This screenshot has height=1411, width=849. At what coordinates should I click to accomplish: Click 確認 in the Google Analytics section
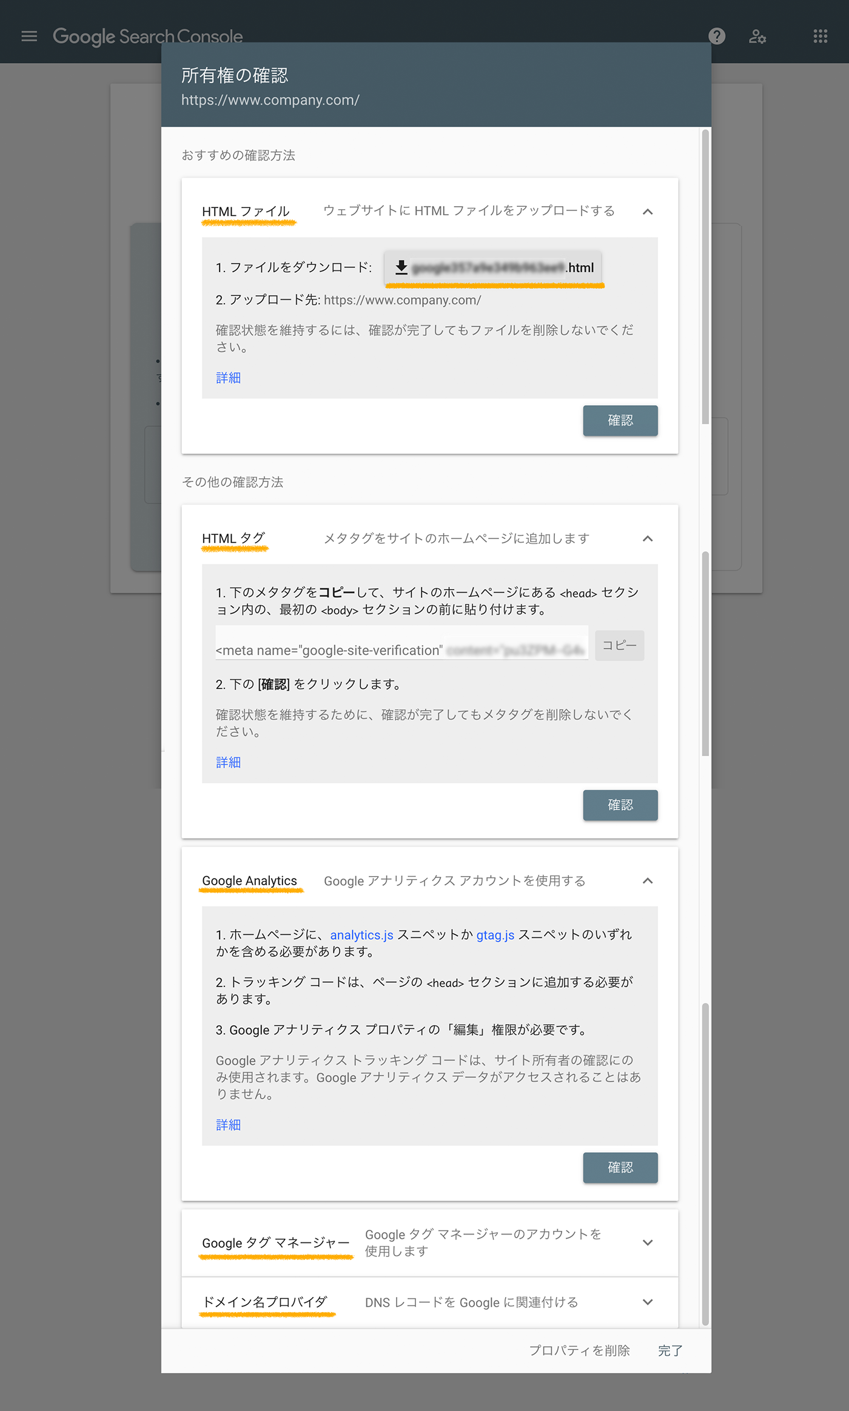[620, 1167]
